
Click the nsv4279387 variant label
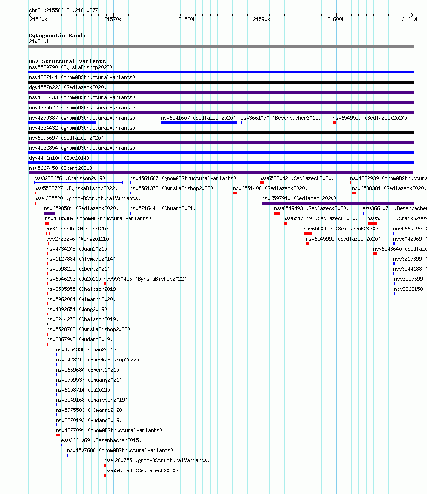(x=82, y=118)
